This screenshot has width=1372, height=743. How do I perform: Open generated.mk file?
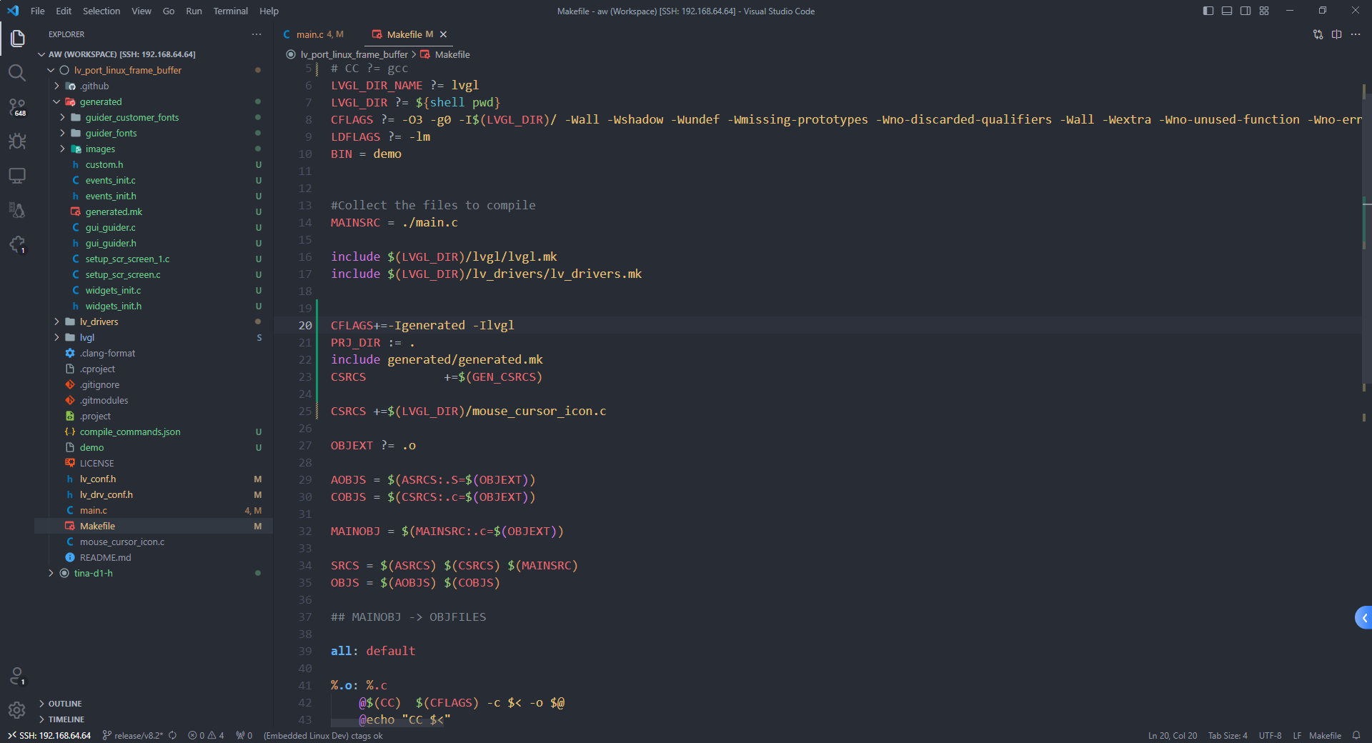pos(114,211)
